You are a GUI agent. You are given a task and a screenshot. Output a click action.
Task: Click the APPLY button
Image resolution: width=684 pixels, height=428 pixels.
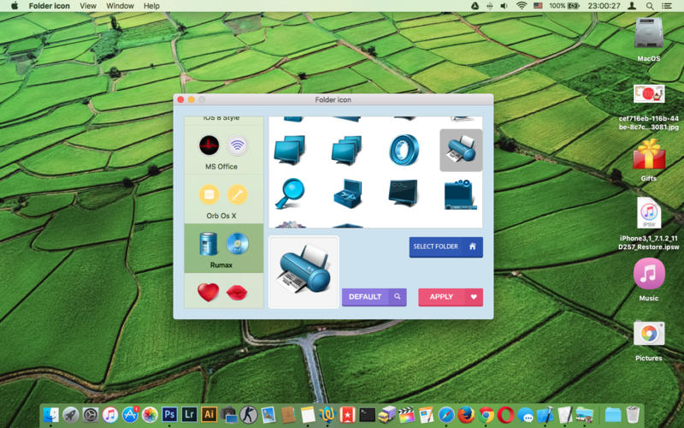pyautogui.click(x=451, y=297)
